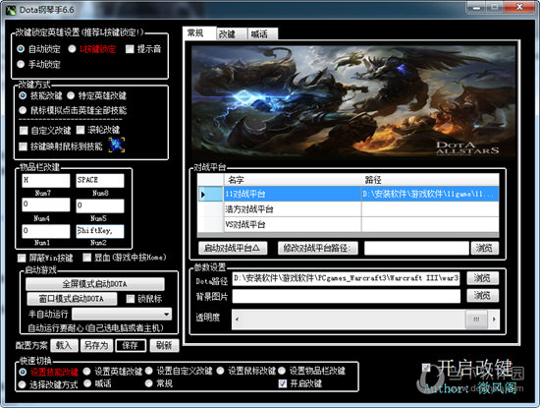This screenshot has width=540, height=408.
Task: Click the platform path input field
Action: 416,248
